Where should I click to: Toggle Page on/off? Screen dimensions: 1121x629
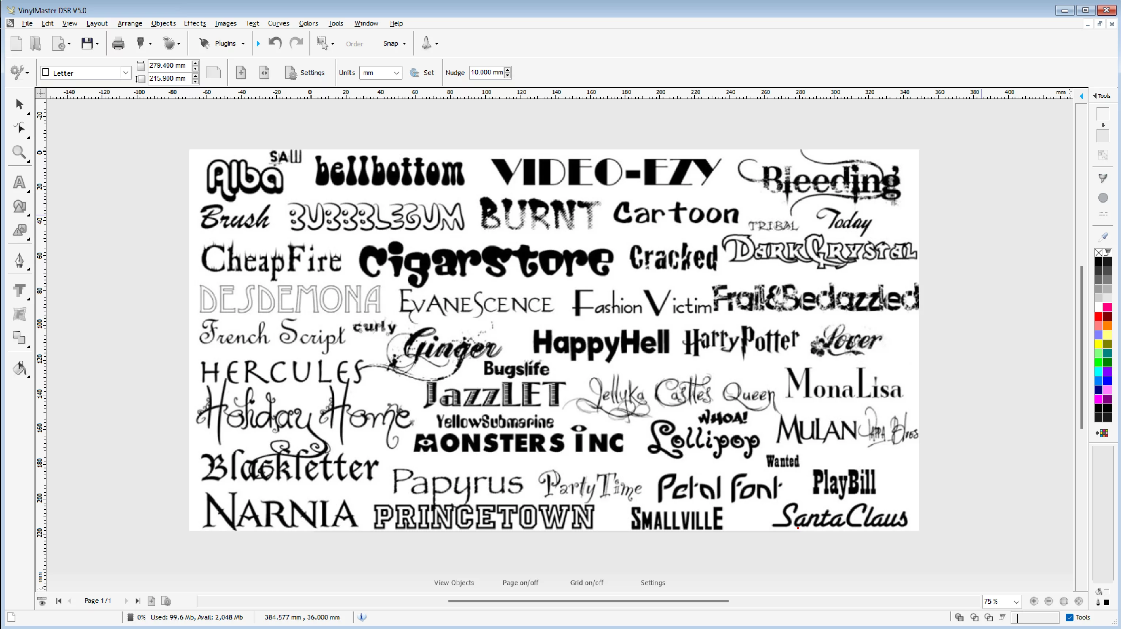click(x=520, y=583)
